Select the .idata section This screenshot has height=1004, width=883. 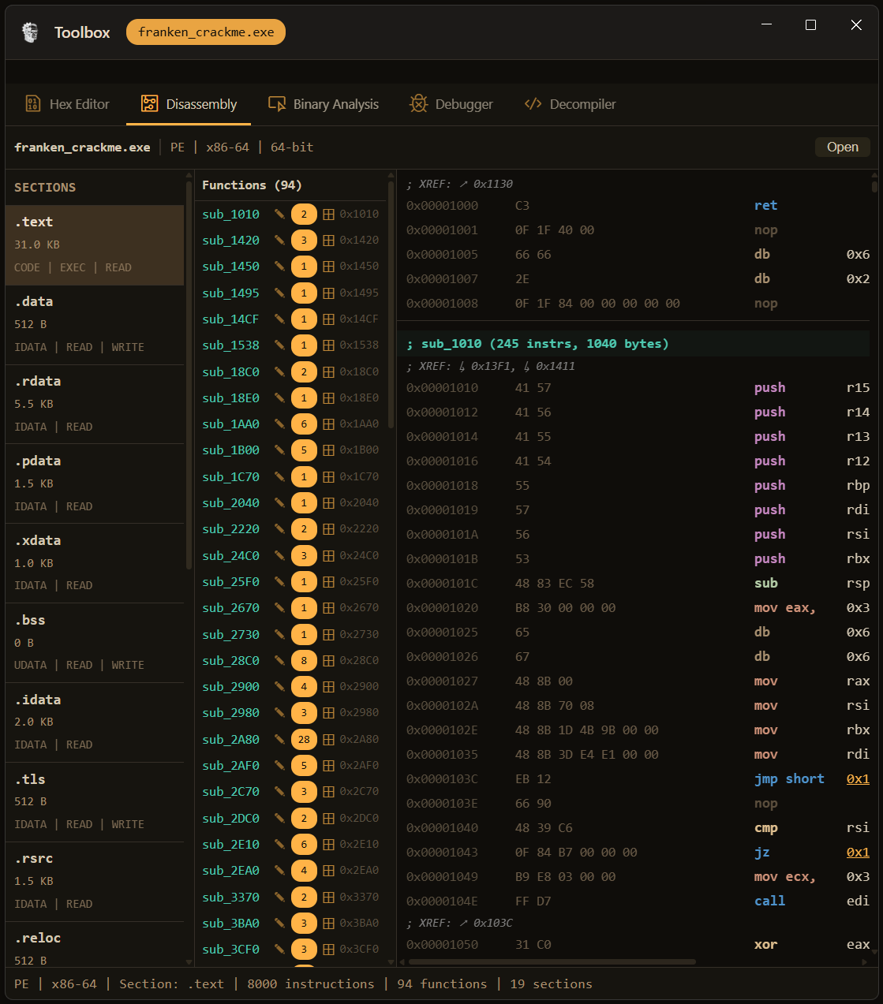click(x=95, y=722)
